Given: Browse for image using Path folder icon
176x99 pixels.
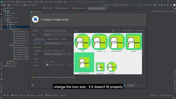Looking at the screenshot, I should tap(70, 54).
